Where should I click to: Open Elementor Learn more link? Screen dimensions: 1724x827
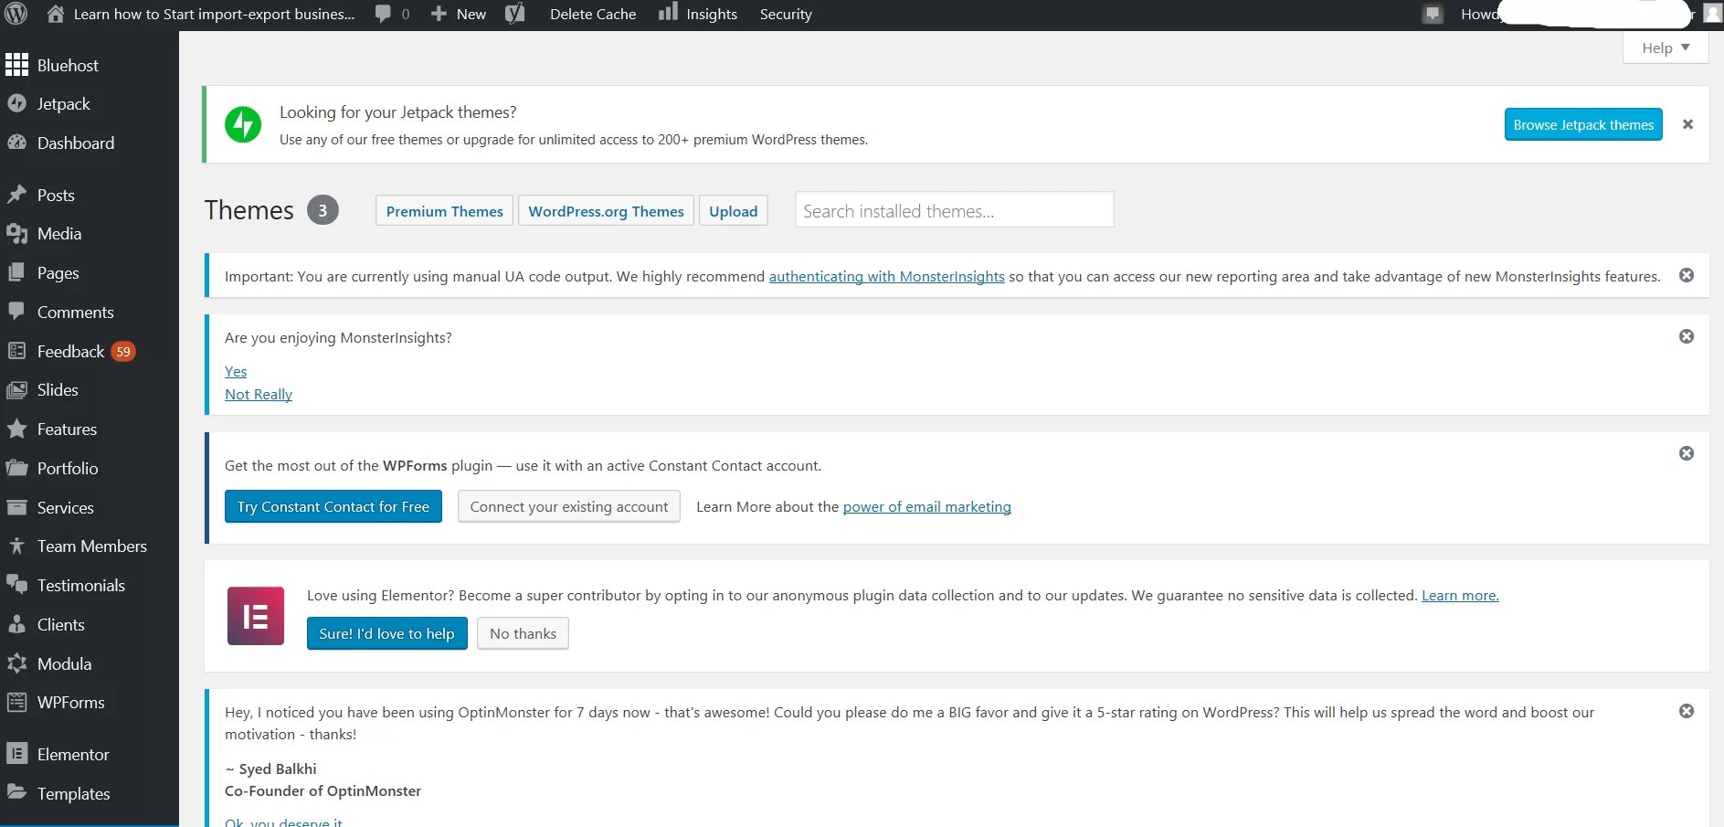coord(1460,595)
